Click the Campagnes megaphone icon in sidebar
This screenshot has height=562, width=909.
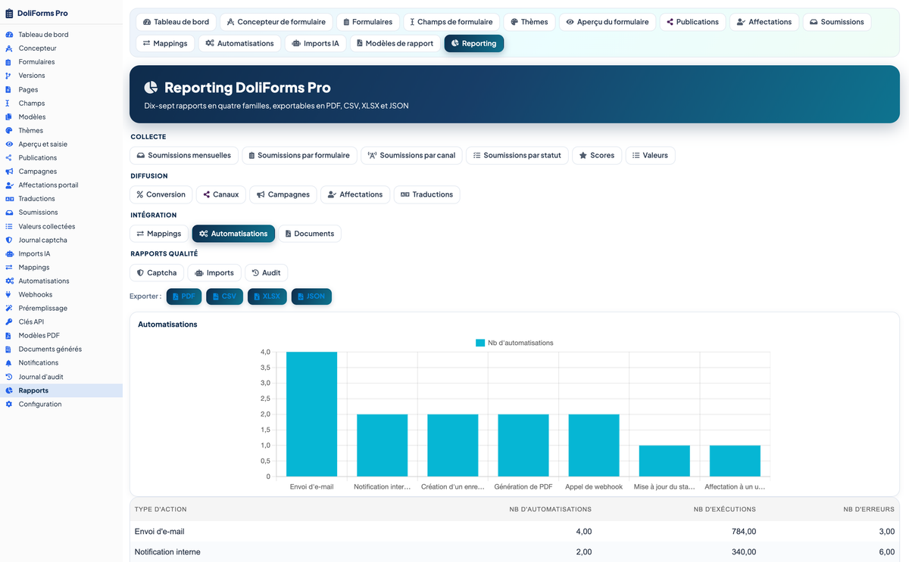pyautogui.click(x=9, y=172)
